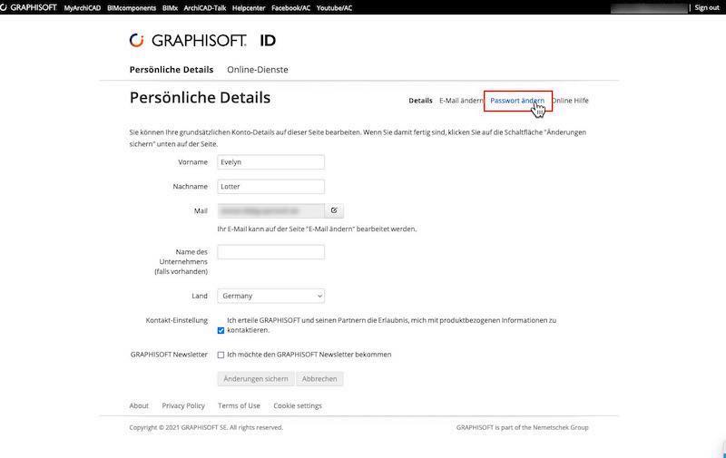
Task: Open BIMx link in top bar
Action: tap(170, 8)
